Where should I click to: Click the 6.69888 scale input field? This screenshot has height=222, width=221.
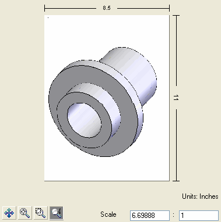150,216
